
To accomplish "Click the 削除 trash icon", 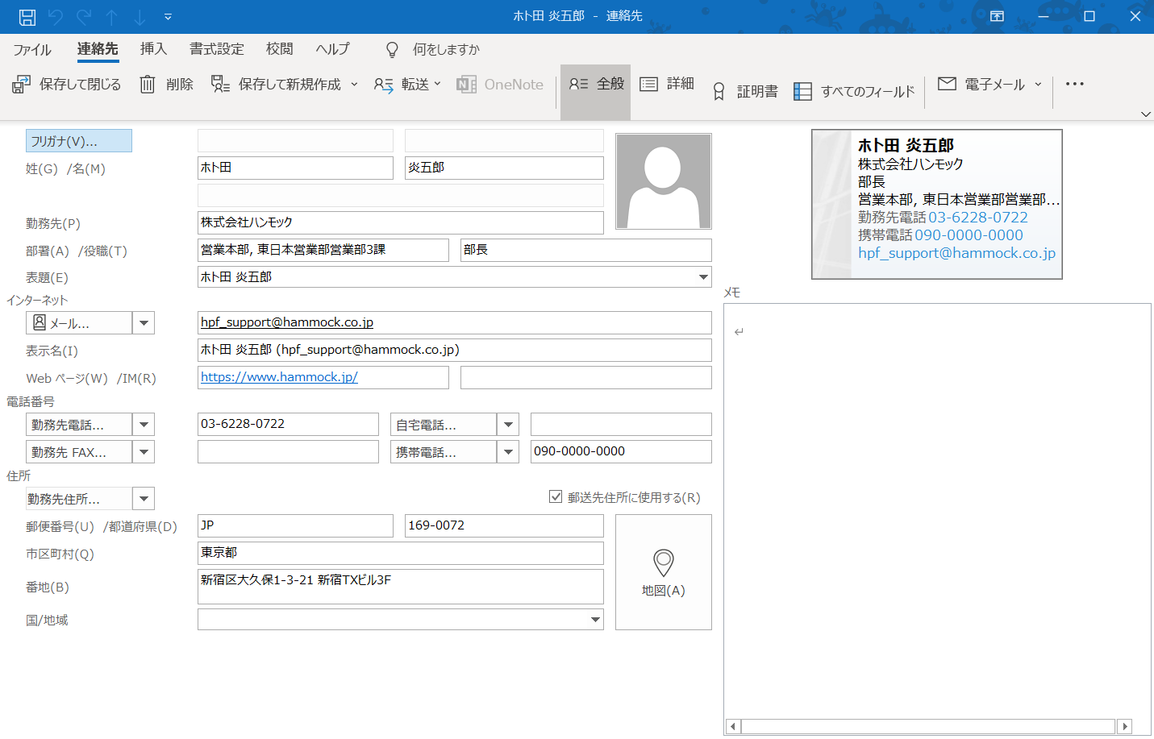I will pyautogui.click(x=148, y=85).
